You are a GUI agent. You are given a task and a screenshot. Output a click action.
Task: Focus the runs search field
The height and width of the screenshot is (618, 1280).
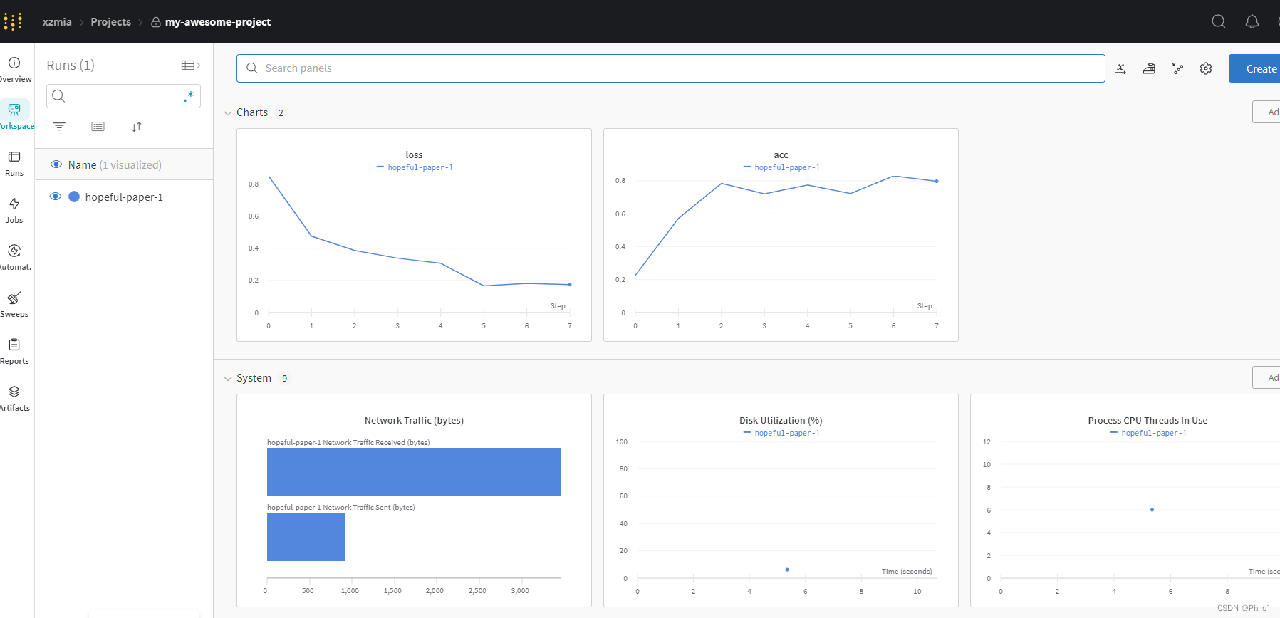tap(123, 96)
